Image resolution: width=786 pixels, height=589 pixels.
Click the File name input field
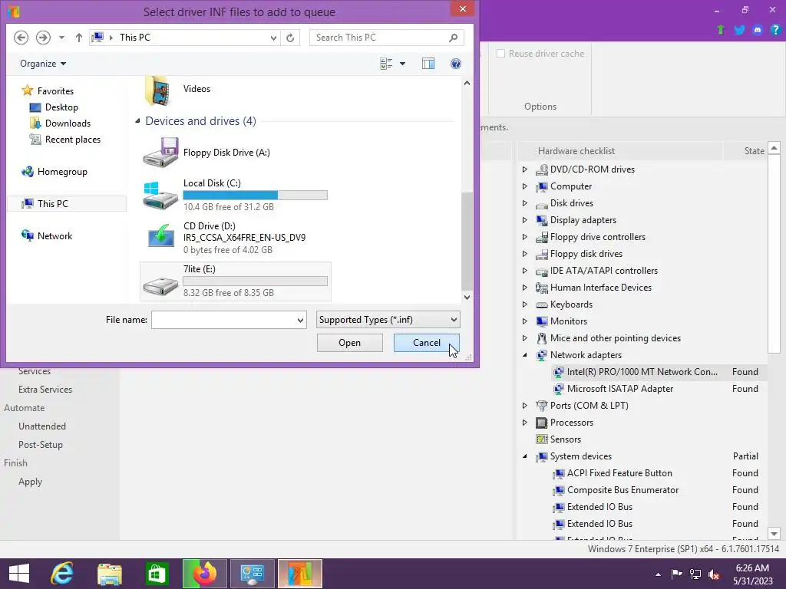(x=223, y=320)
